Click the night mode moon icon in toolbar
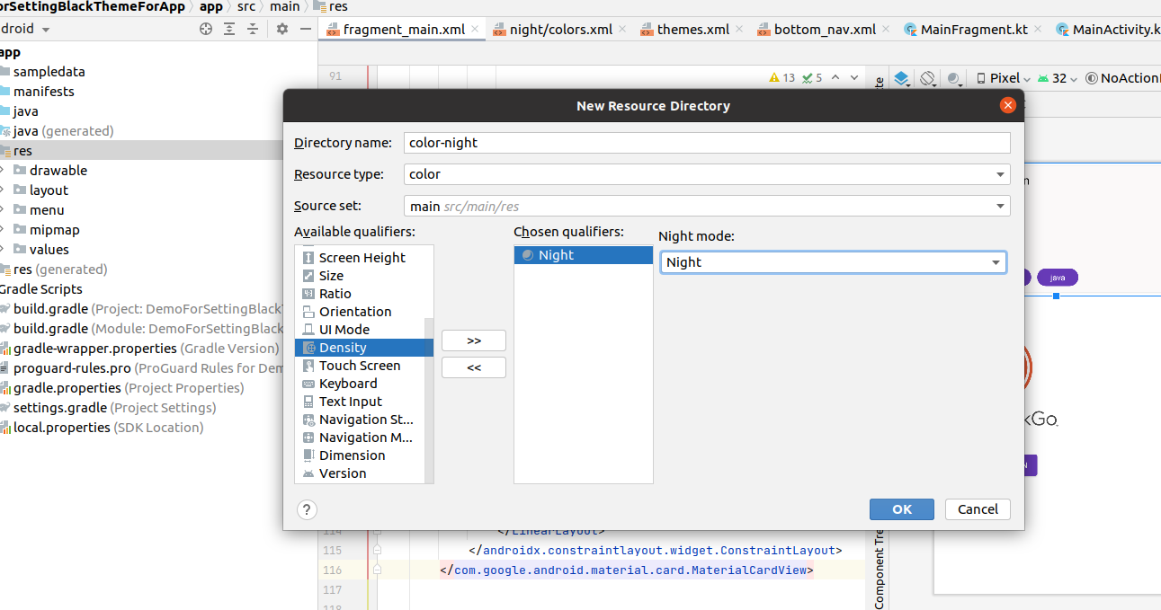1161x610 pixels. click(x=955, y=78)
